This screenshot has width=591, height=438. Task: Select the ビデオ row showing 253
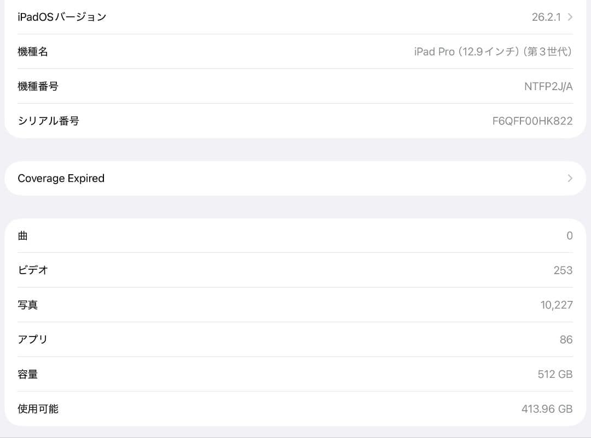point(296,270)
